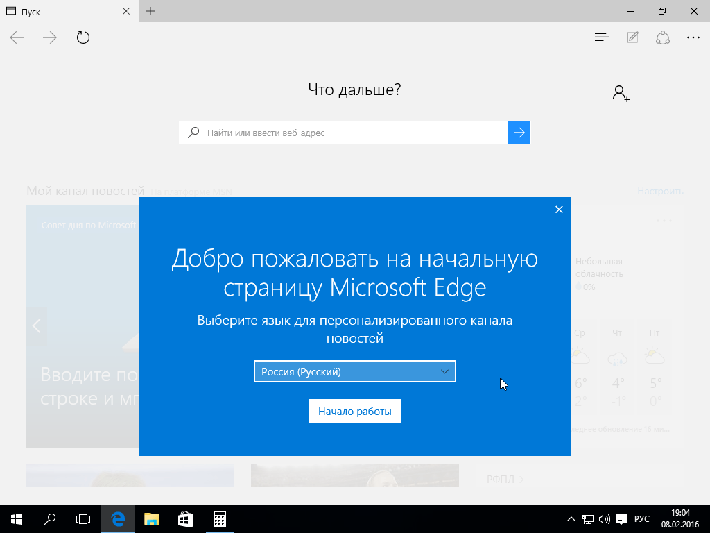Open the new tab plus button
The height and width of the screenshot is (533, 710).
coord(150,11)
